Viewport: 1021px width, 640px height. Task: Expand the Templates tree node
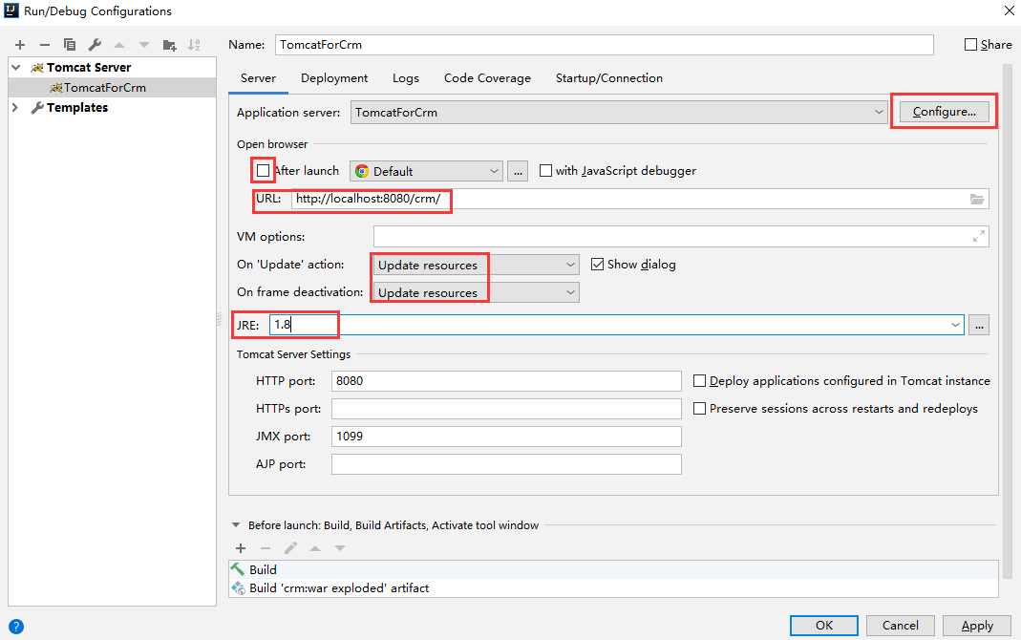(15, 108)
